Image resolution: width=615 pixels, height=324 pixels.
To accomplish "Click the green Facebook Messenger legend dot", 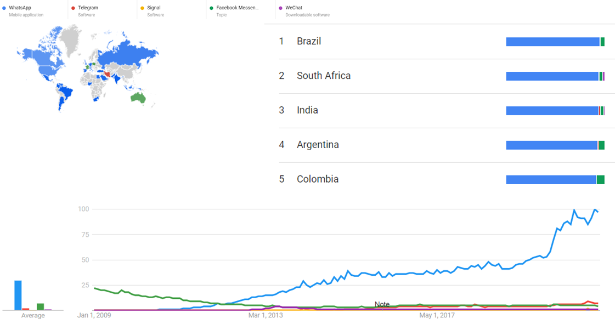I will [212, 8].
